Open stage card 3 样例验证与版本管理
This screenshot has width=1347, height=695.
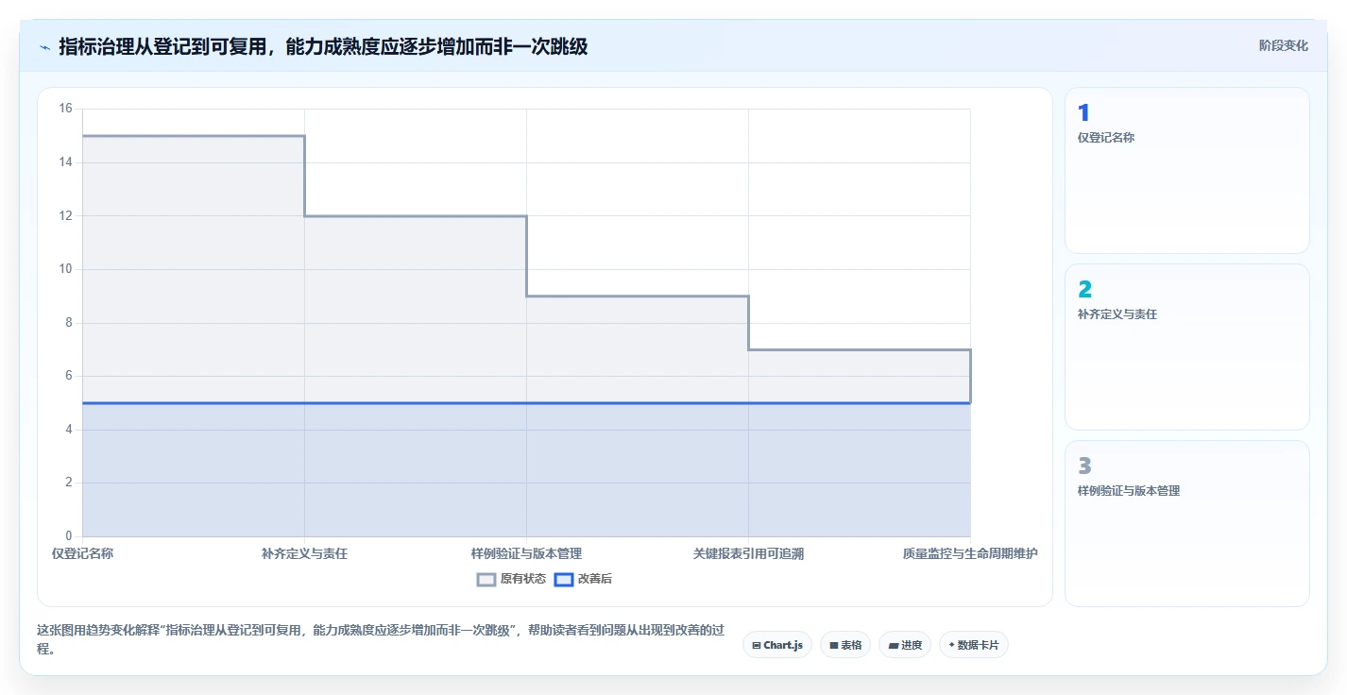click(1187, 524)
